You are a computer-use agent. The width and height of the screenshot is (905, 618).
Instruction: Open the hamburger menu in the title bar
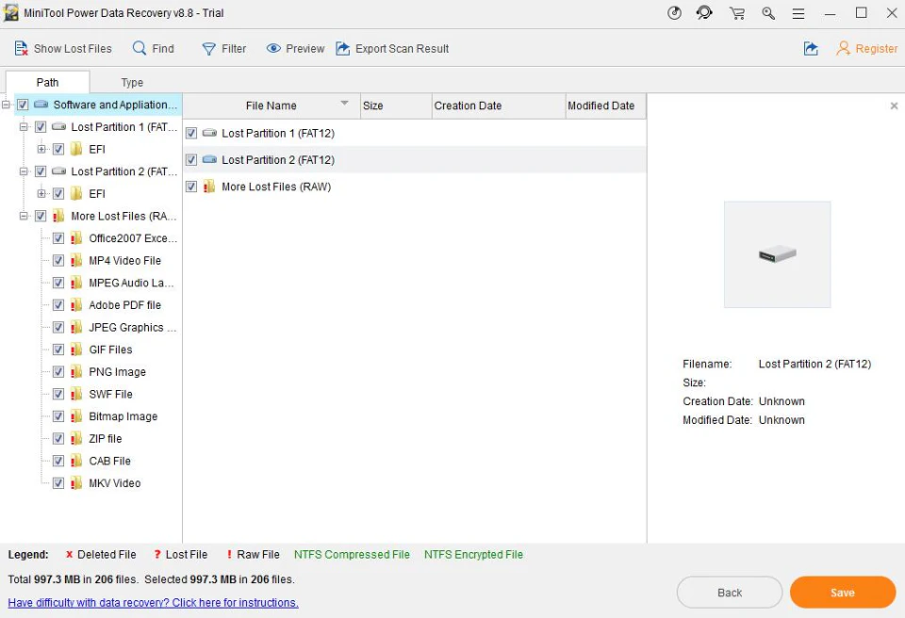pyautogui.click(x=797, y=13)
